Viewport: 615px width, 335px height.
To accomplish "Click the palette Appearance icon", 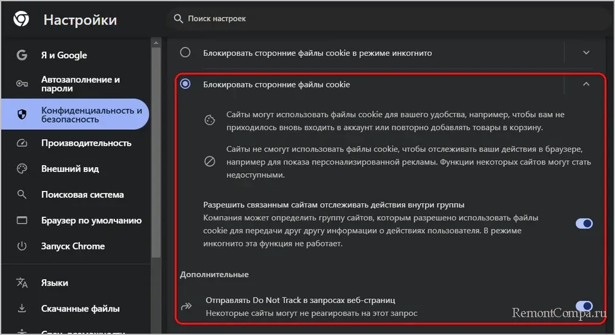I will [22, 169].
